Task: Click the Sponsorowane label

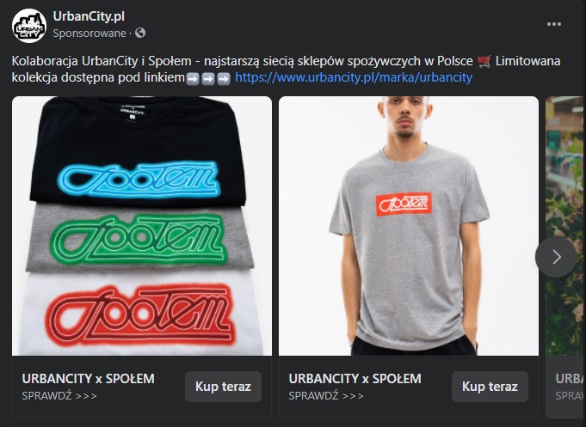Action: [89, 34]
